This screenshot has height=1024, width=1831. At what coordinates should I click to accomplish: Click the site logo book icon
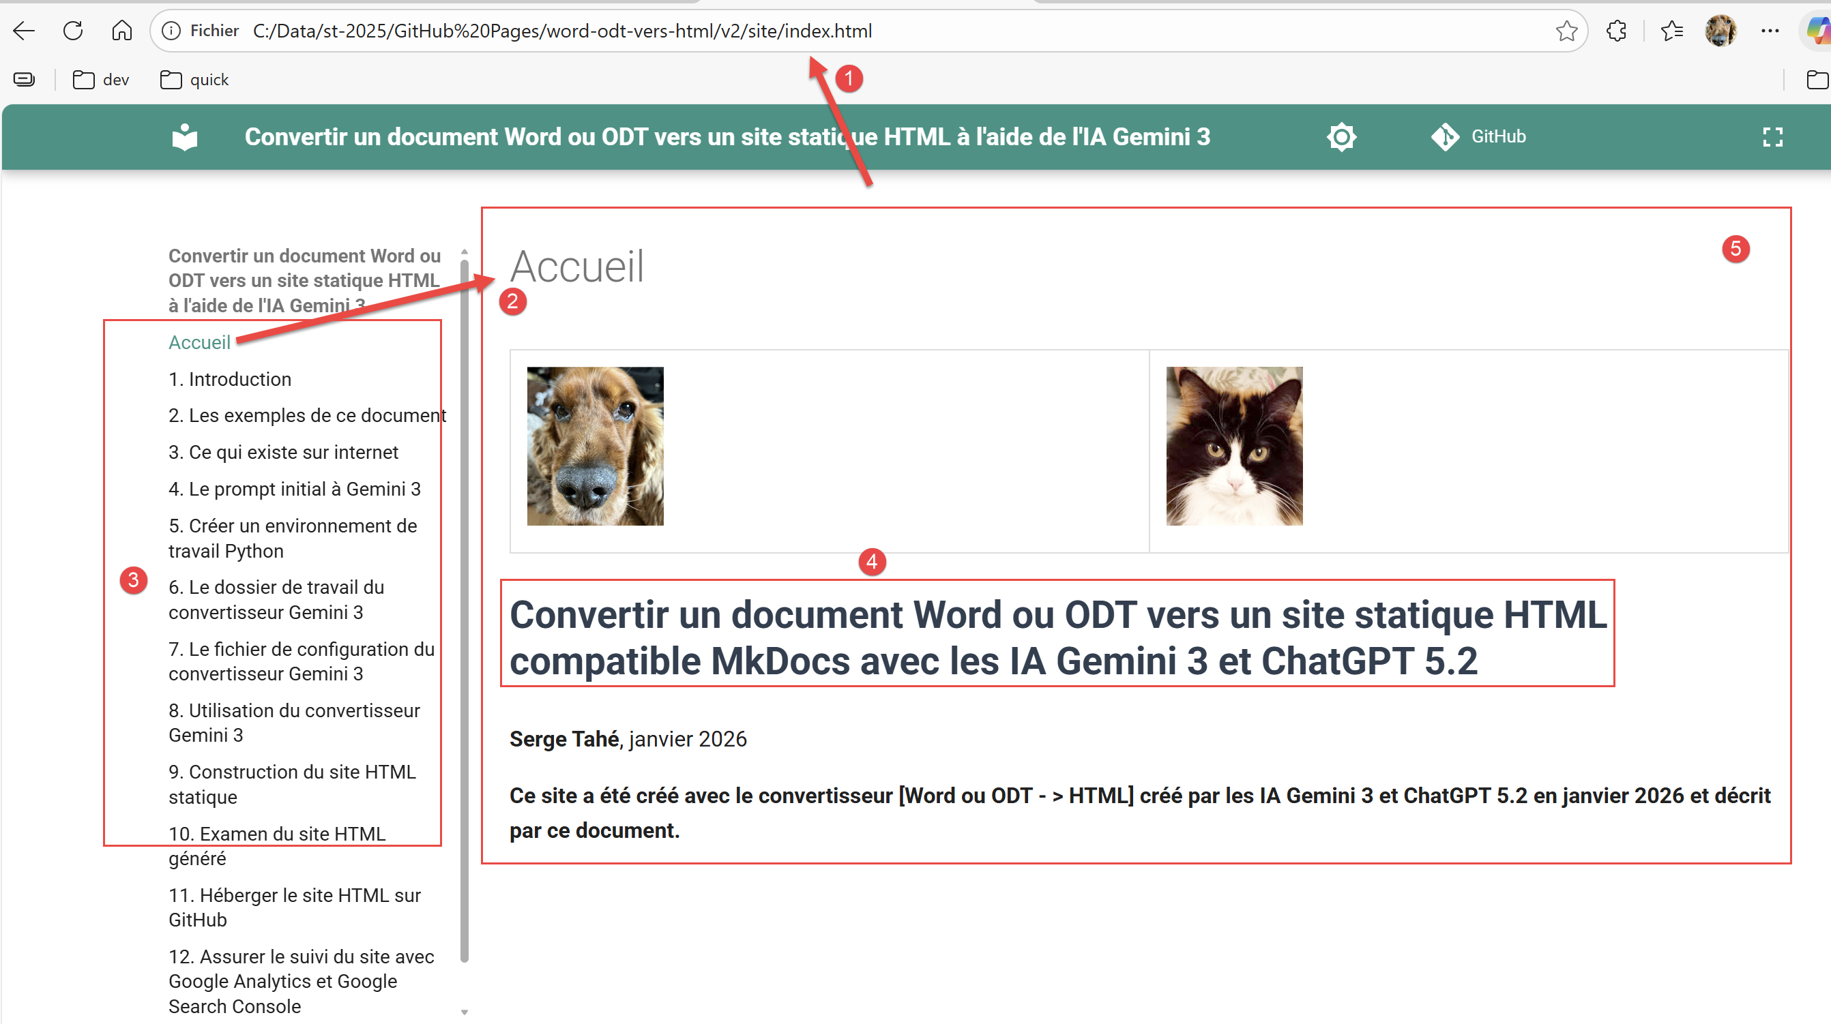pyautogui.click(x=185, y=137)
